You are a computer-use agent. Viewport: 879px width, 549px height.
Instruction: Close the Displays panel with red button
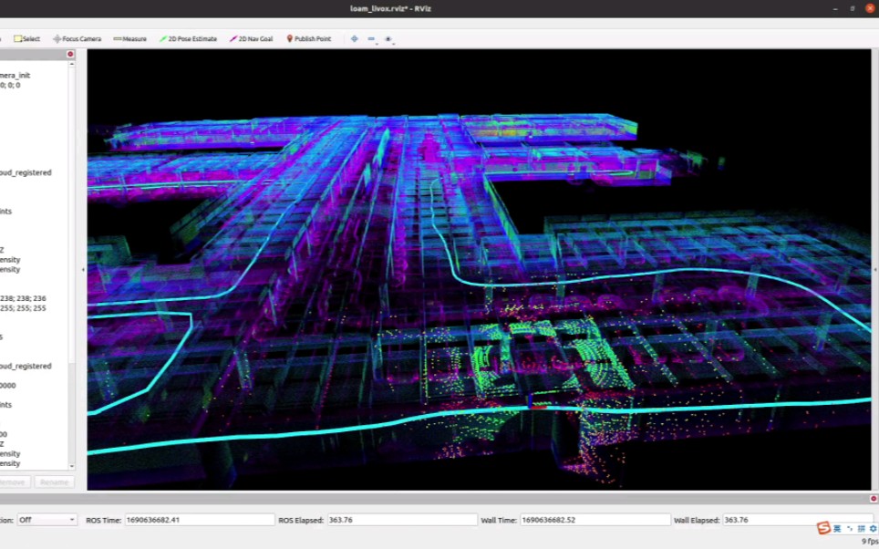point(70,54)
